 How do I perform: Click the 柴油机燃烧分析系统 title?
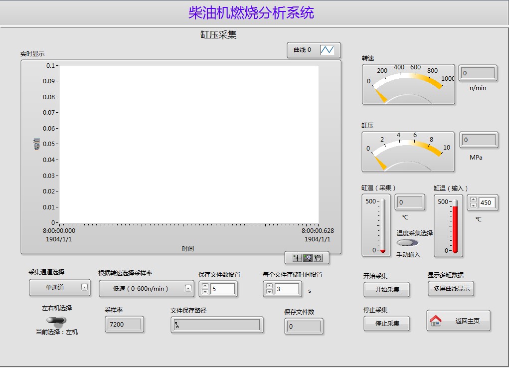click(x=251, y=12)
